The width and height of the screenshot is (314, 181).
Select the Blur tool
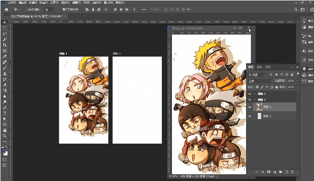click(x=5, y=96)
